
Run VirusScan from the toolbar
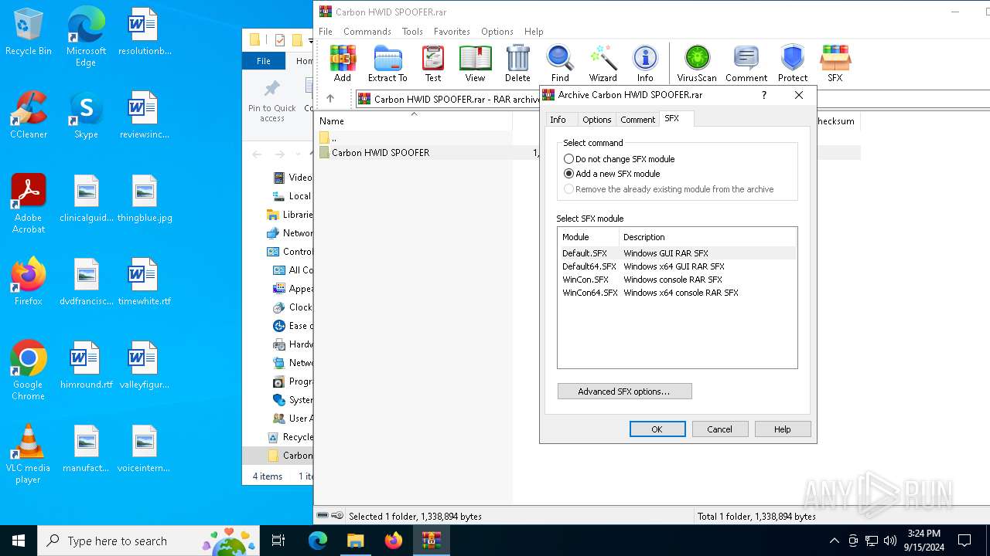tap(697, 63)
